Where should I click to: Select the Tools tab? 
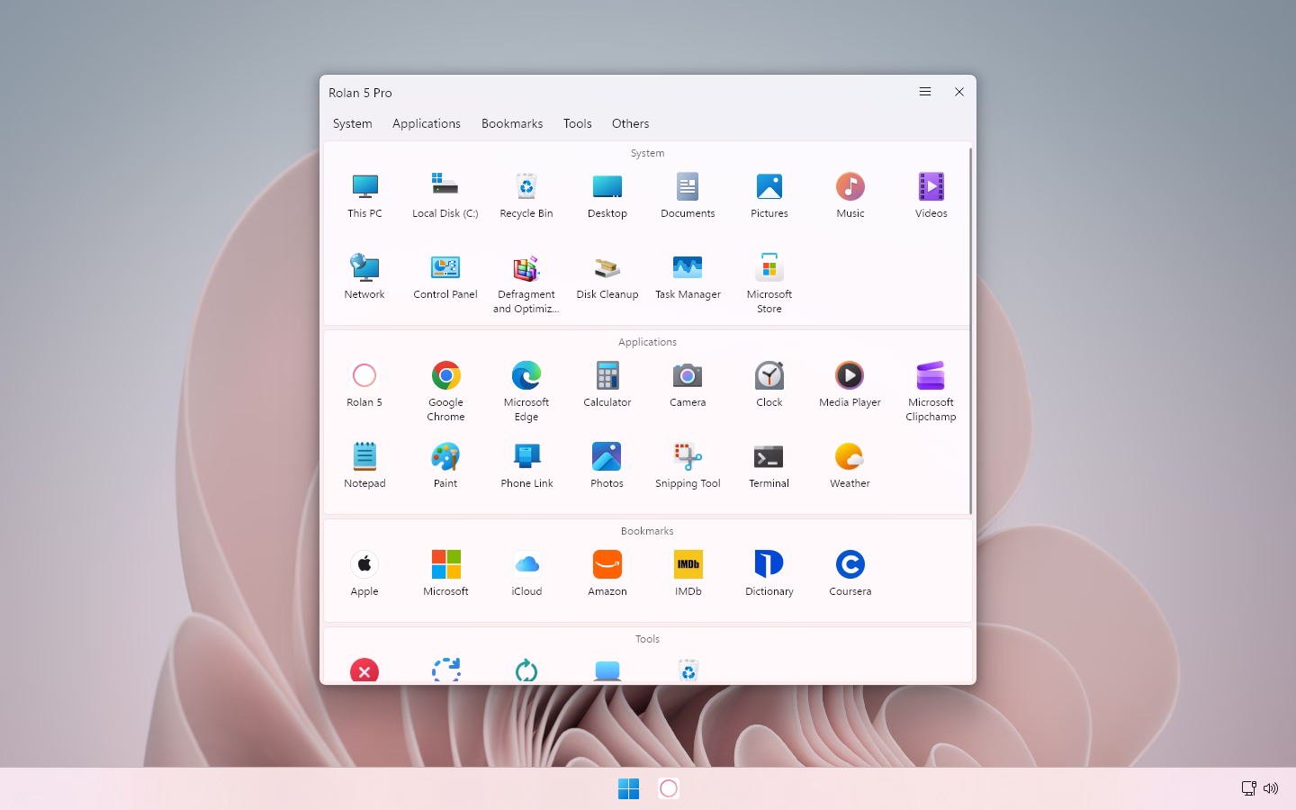point(578,123)
